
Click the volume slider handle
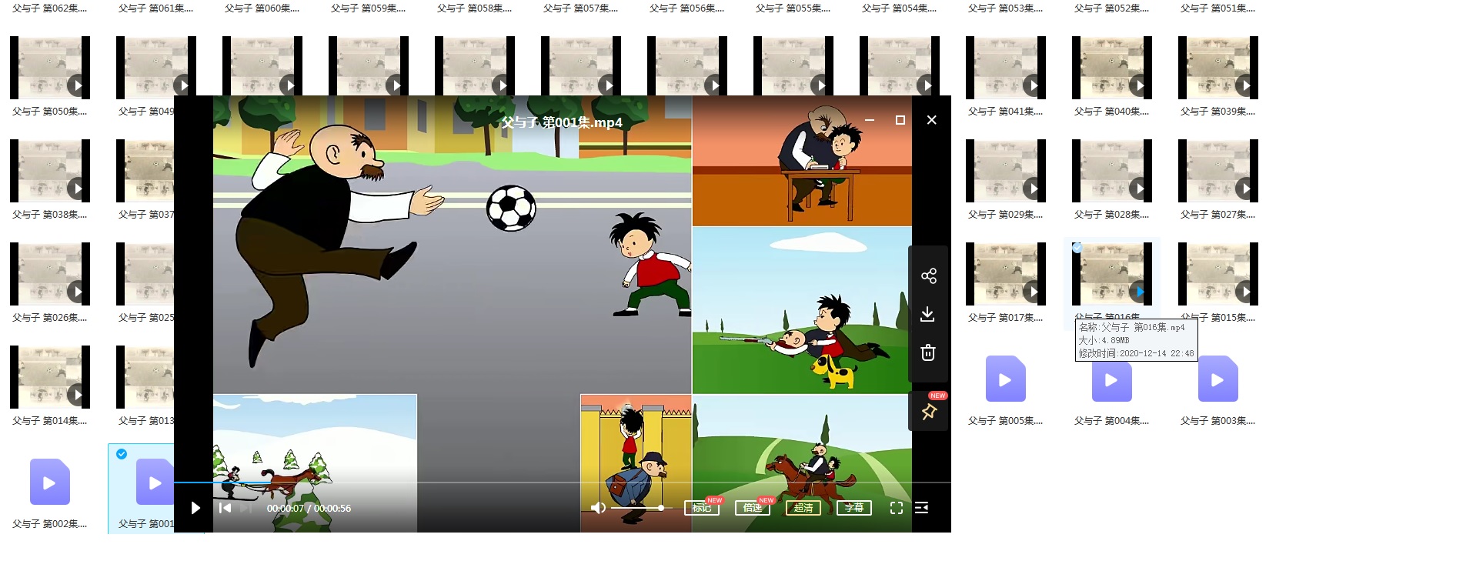(660, 508)
